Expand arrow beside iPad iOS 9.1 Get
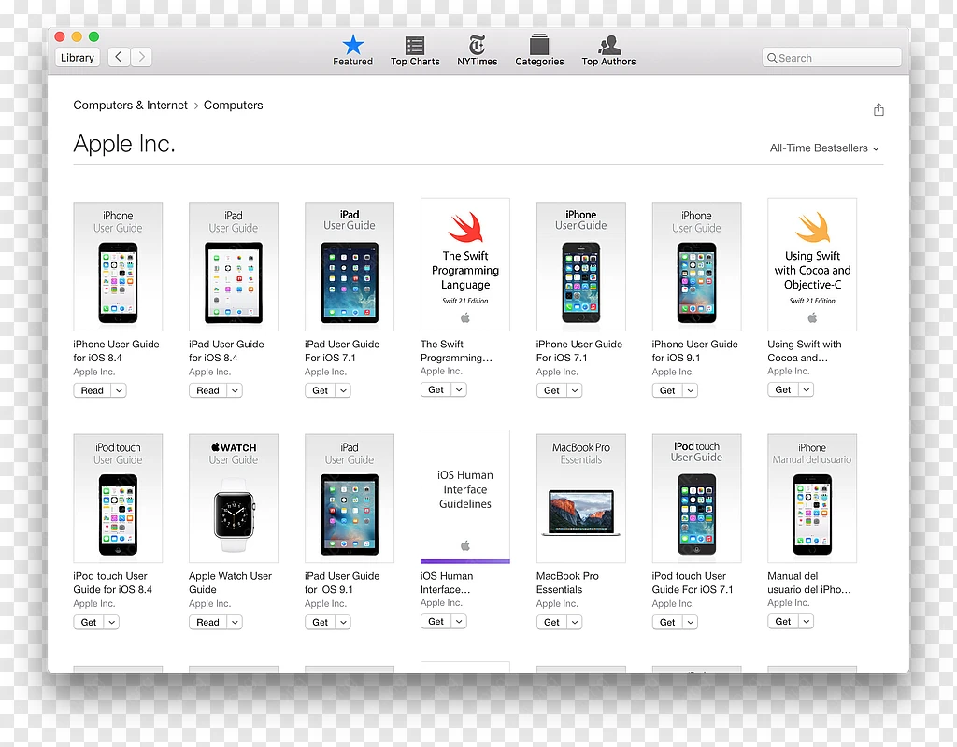Viewport: 957px width, 747px height. pos(343,622)
